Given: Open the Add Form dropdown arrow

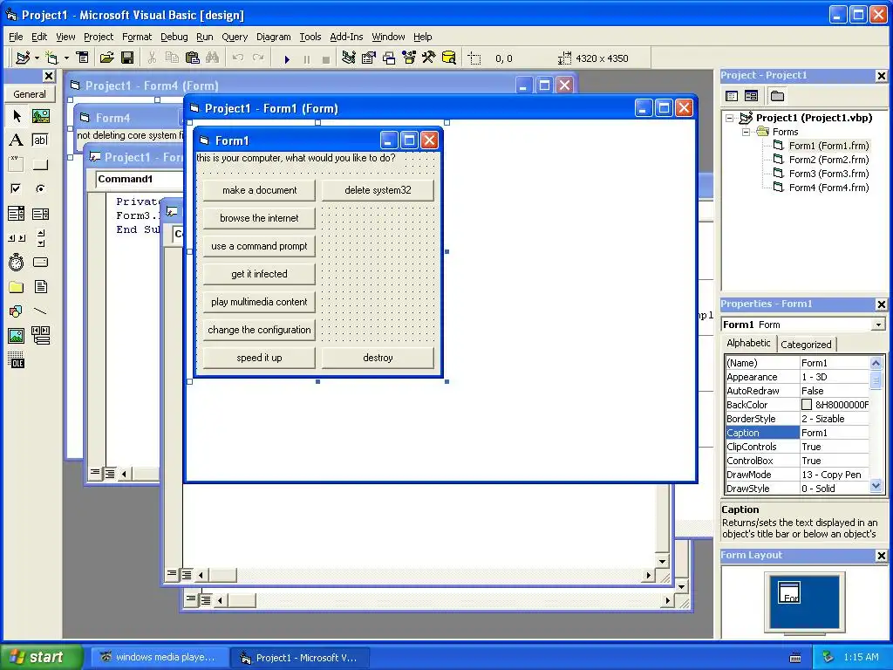Looking at the screenshot, I should [66, 58].
